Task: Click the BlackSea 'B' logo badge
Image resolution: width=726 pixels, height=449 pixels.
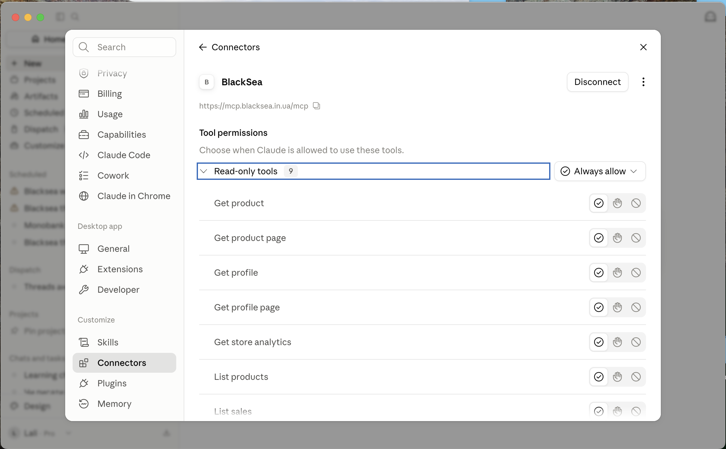Action: tap(207, 82)
